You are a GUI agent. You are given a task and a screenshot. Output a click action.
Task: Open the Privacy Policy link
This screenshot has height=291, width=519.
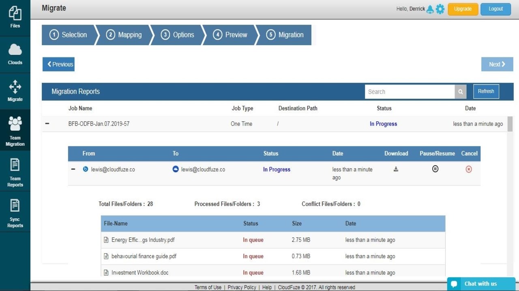[x=242, y=287]
